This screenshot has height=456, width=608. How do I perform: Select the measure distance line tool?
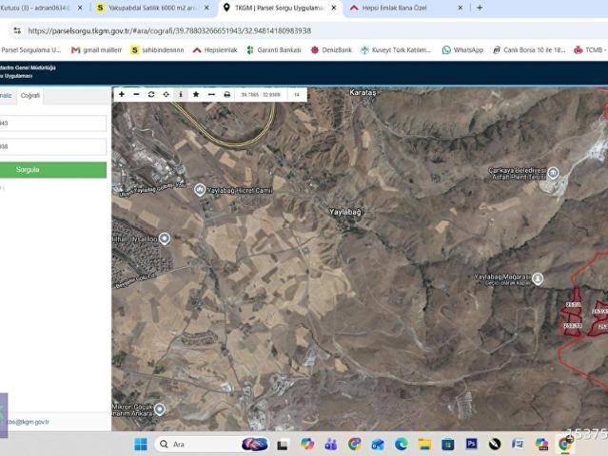[211, 94]
